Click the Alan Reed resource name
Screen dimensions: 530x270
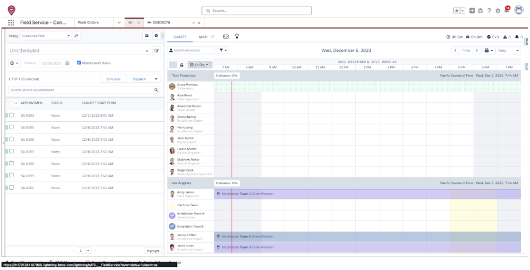185,95
